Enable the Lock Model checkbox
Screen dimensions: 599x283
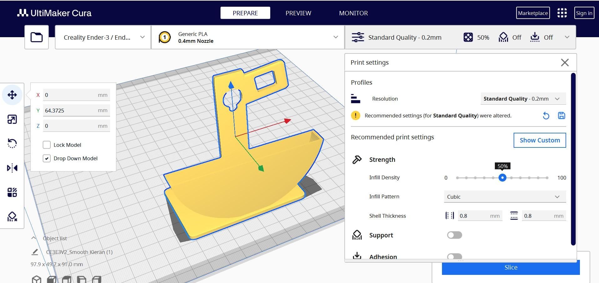pos(47,145)
